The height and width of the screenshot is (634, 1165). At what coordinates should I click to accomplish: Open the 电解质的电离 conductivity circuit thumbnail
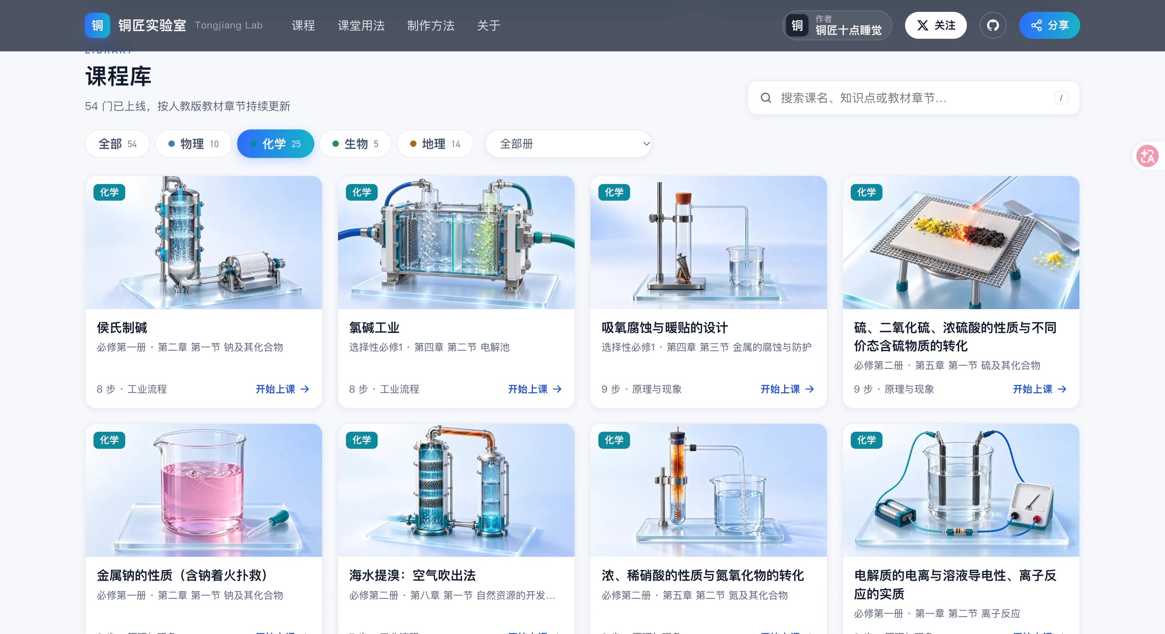(x=961, y=490)
